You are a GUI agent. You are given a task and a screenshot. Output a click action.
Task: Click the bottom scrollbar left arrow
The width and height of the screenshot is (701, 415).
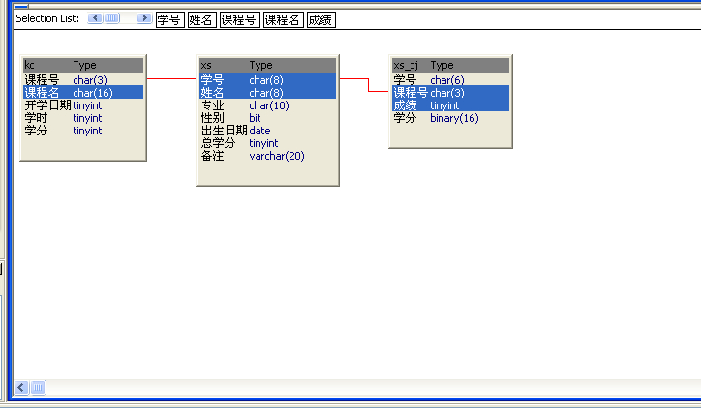[x=21, y=387]
